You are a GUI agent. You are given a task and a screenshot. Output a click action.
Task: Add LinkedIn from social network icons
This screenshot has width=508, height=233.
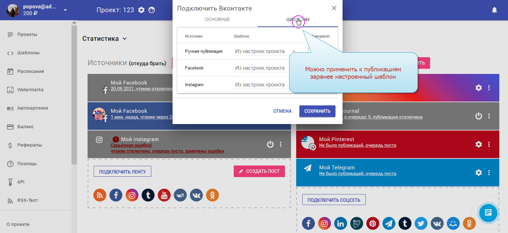(x=341, y=223)
